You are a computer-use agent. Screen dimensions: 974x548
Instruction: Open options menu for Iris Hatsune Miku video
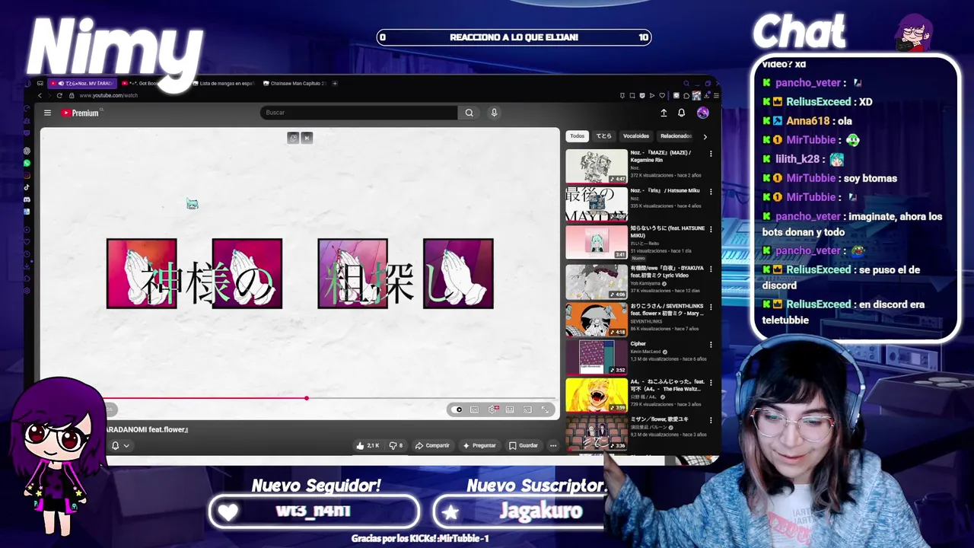click(711, 192)
